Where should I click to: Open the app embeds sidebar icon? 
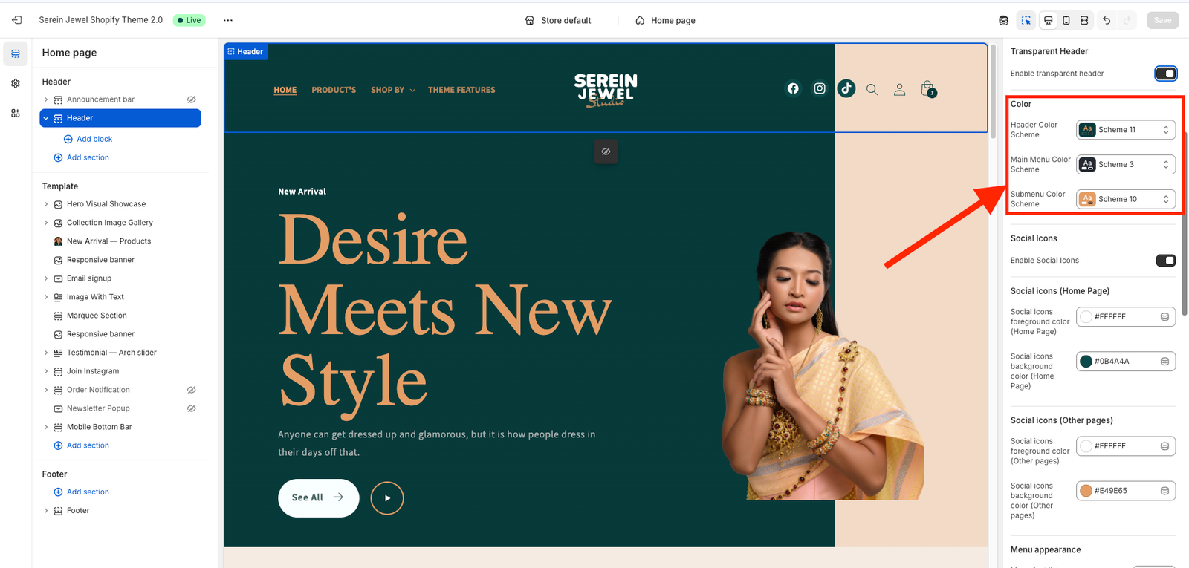[16, 114]
